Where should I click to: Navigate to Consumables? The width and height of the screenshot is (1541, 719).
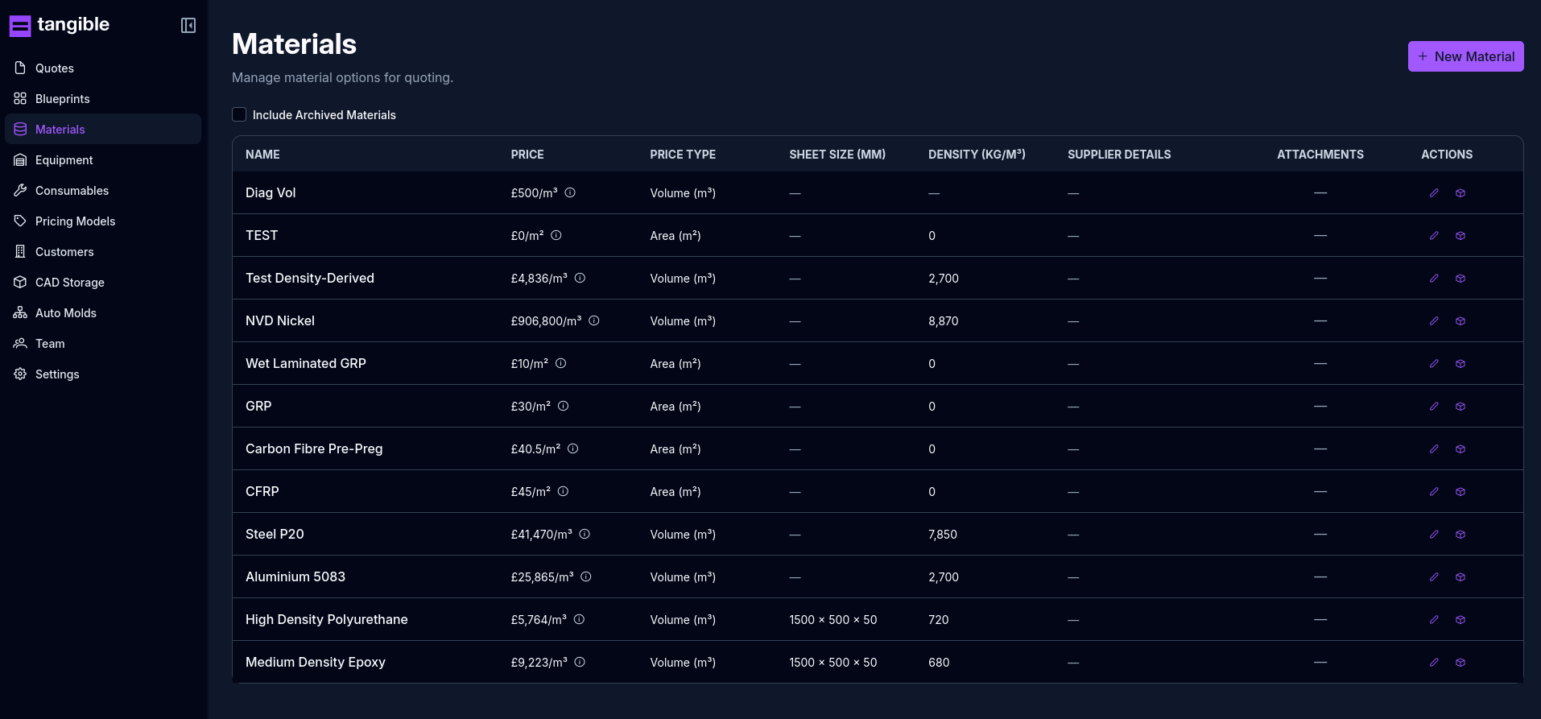coord(103,191)
